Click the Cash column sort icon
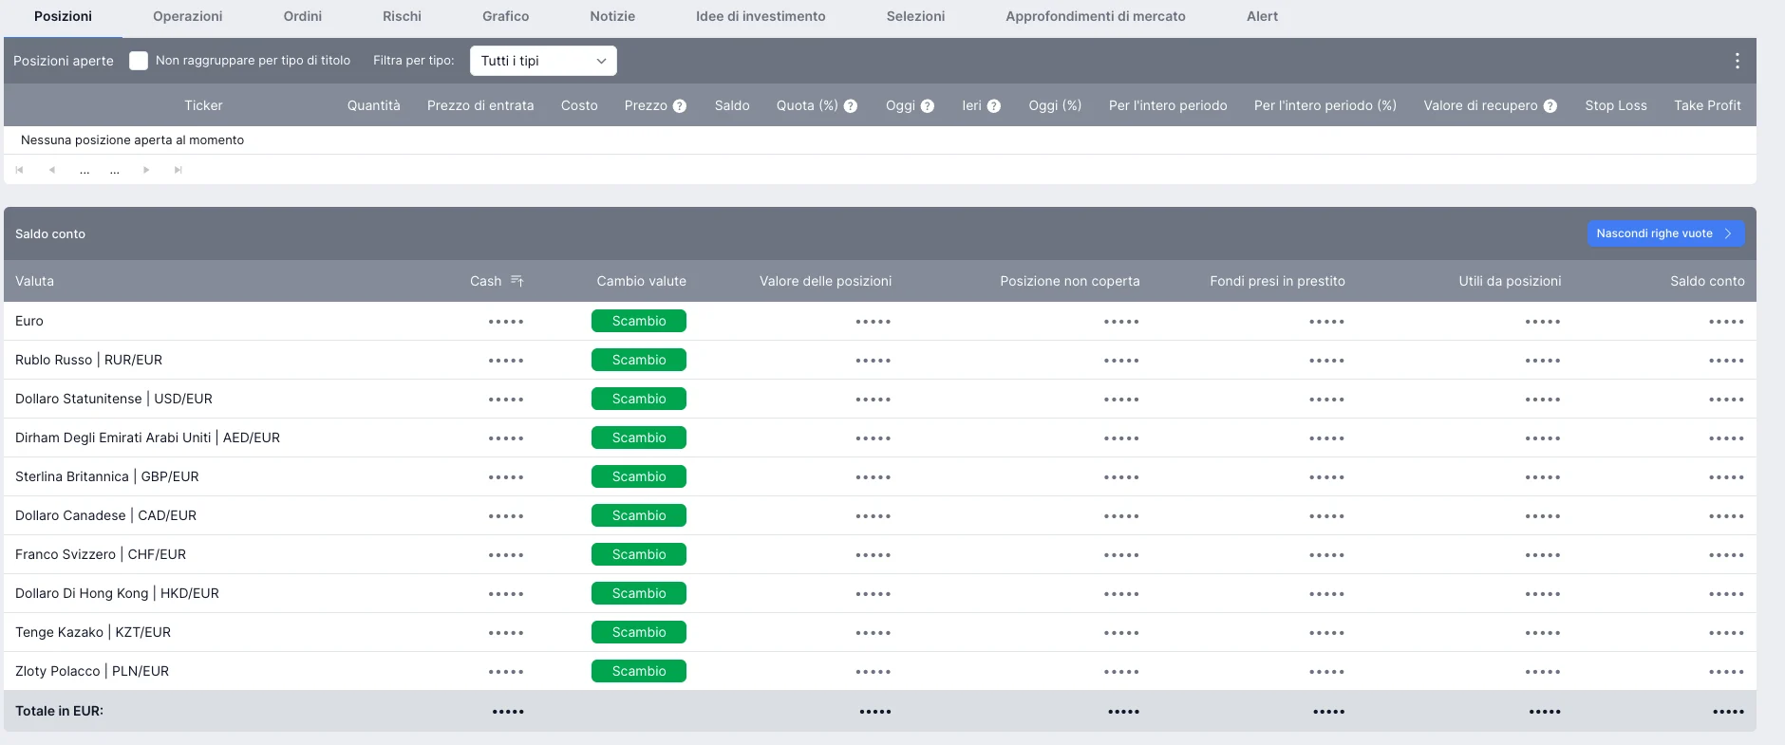 [517, 281]
